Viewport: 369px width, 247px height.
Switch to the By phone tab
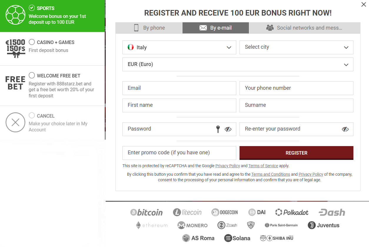coord(149,28)
